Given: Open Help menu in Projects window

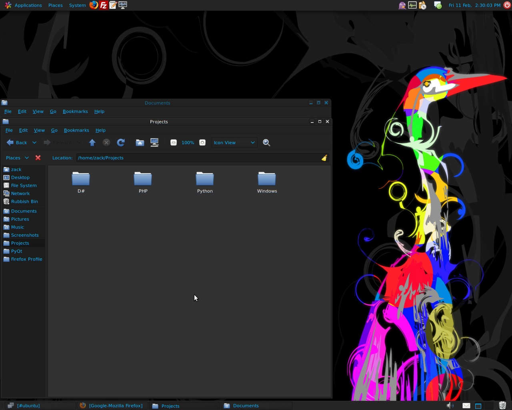Looking at the screenshot, I should 100,130.
